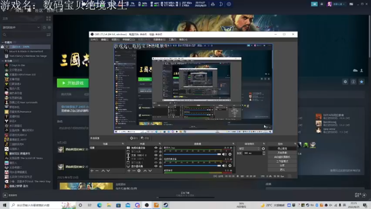
Task: Move source down arrow in OBS
Action: pyautogui.click(x=150, y=170)
